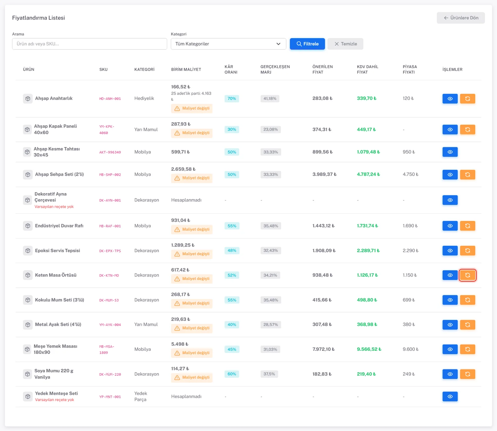View Metal Ayak Seti (4'lü) details
Viewport: 497px width, 431px height.
tap(450, 325)
